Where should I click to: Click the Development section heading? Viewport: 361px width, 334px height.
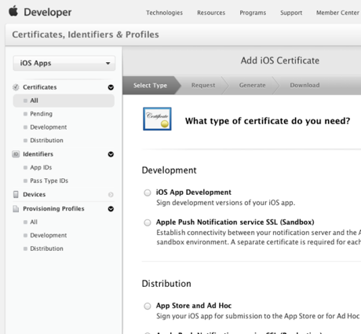169,171
